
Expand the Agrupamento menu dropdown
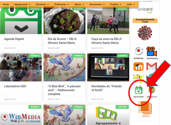tap(22, 4)
